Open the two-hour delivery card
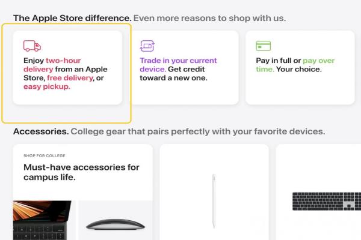This screenshot has height=240, width=361. click(x=67, y=68)
